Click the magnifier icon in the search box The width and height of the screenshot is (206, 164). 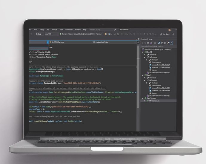click(x=115, y=30)
